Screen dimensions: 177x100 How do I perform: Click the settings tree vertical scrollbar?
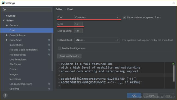pyautogui.click(x=52, y=52)
